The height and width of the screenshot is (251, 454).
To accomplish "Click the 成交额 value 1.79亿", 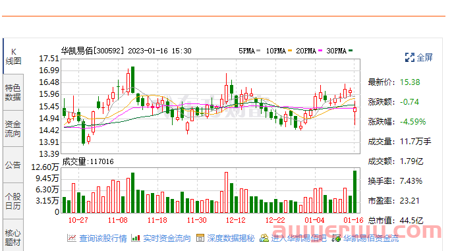I will (411, 161).
